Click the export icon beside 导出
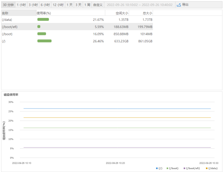Viewport: 223px width, 172px height. point(179,5)
